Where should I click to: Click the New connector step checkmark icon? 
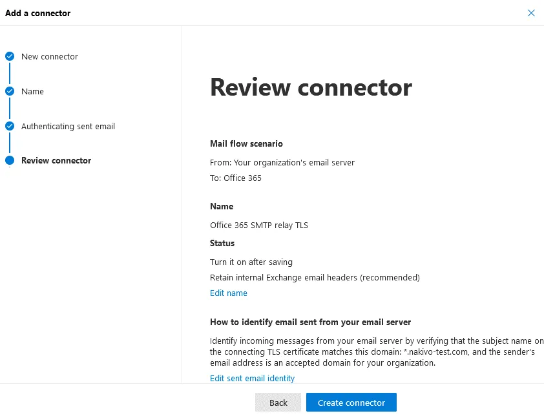pyautogui.click(x=10, y=57)
